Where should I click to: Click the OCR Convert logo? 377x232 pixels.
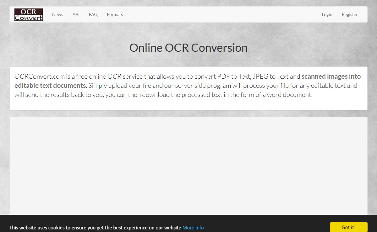(x=29, y=14)
